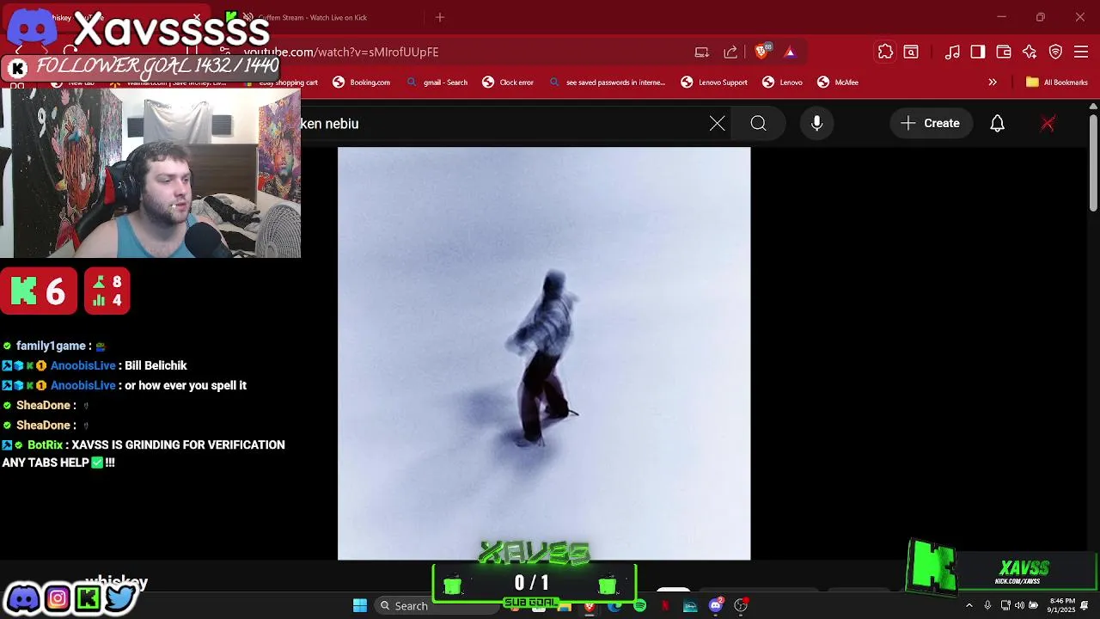The image size is (1100, 619).
Task: Click the address bar youtube.com URL
Action: coord(342,52)
